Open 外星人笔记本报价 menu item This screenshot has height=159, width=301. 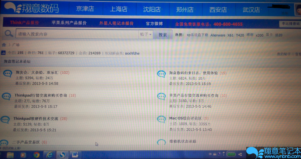(x=116, y=23)
